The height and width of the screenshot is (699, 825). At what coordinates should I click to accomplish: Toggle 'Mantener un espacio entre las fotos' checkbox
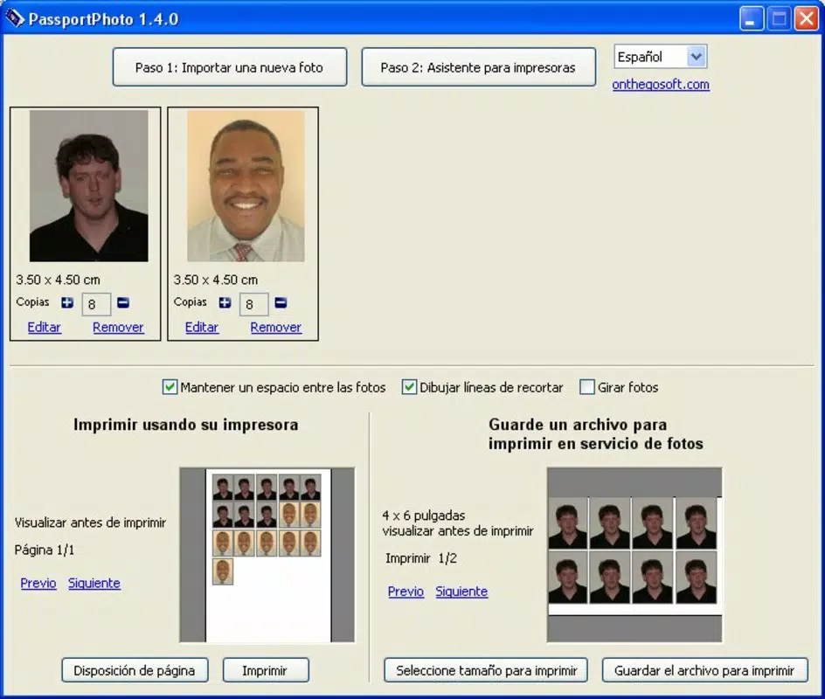coord(170,387)
